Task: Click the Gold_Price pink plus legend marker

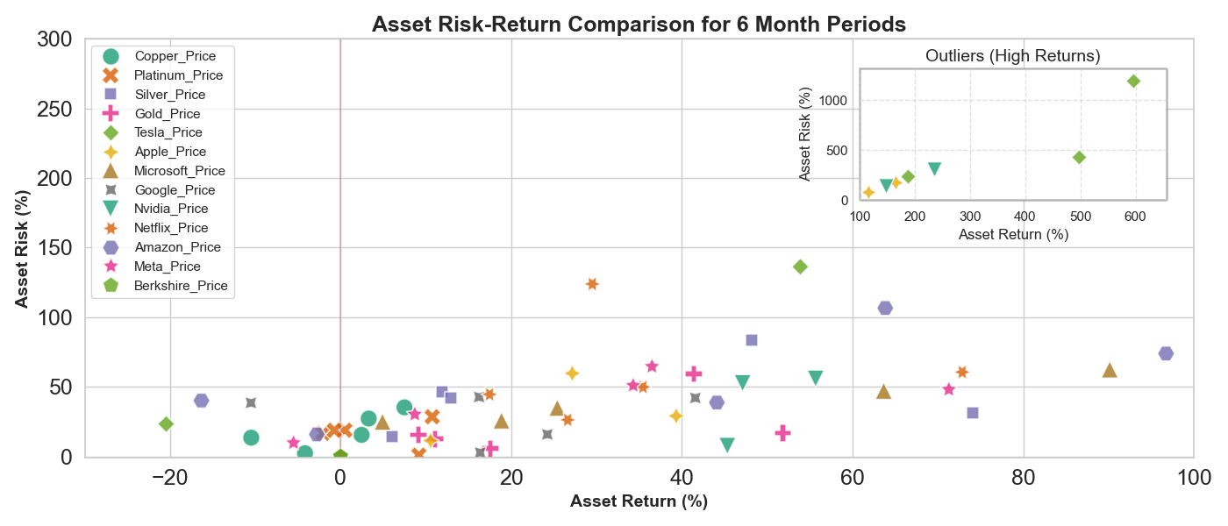Action: tap(111, 114)
